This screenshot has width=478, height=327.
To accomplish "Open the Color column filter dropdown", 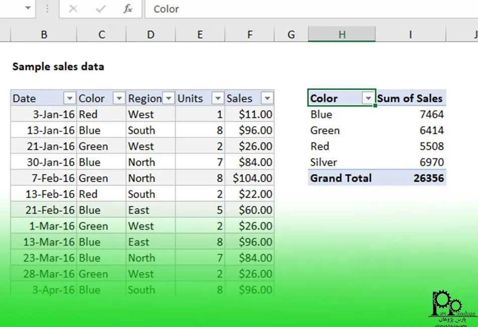I will click(x=119, y=98).
